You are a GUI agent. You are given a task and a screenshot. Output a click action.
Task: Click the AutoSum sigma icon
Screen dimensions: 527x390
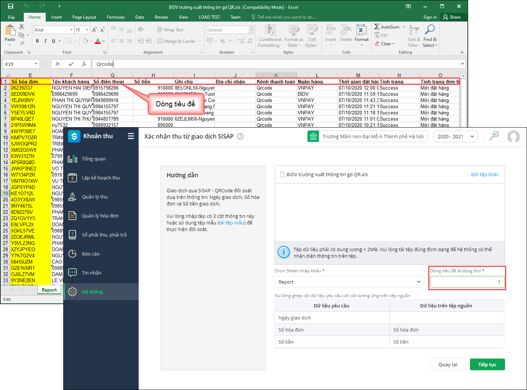pyautogui.click(x=377, y=27)
